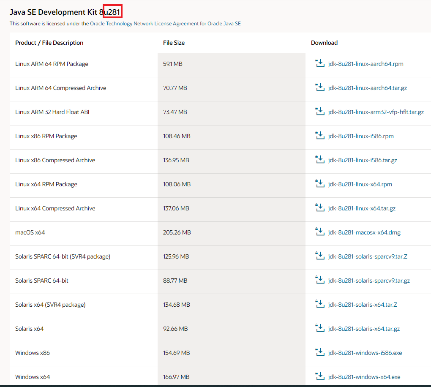Click download icon for linux-arm32-vfp-hflt.tar.gz

coord(320,111)
